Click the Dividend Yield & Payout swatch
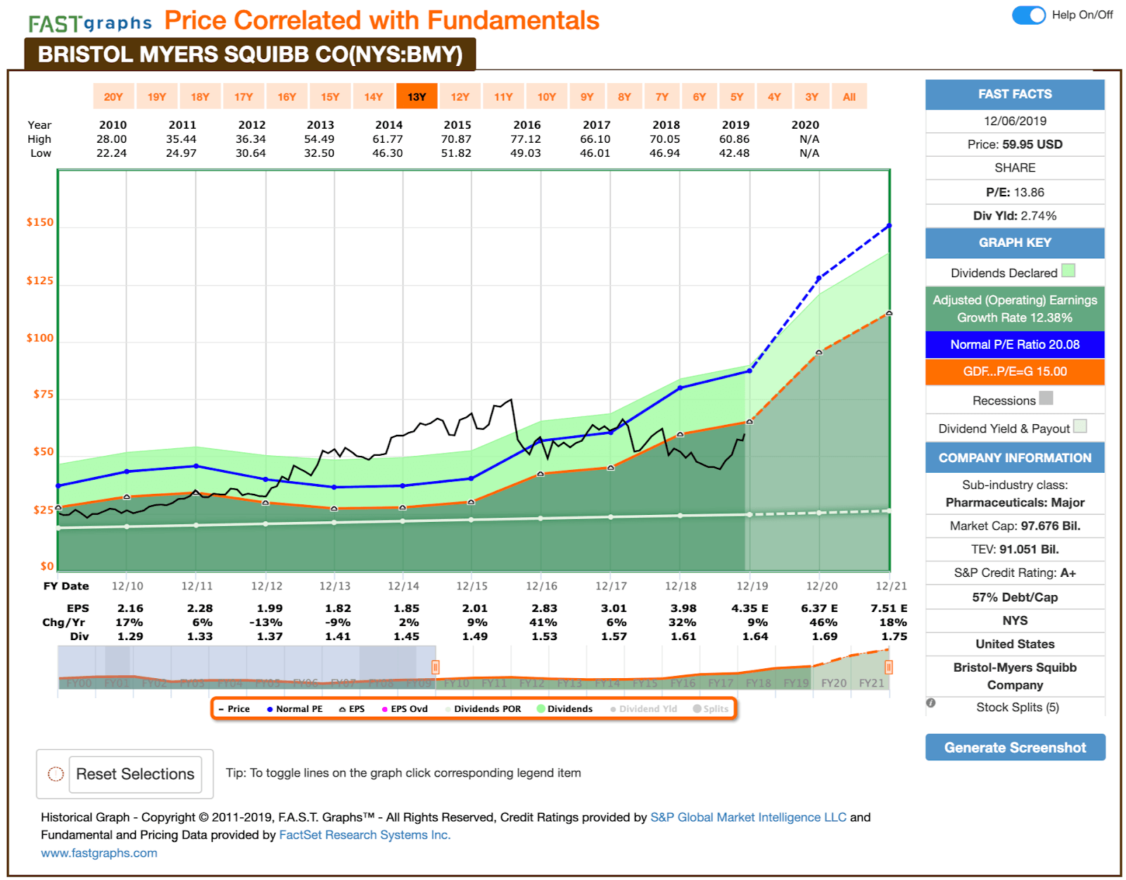Image resolution: width=1126 pixels, height=880 pixels. [x=1080, y=426]
